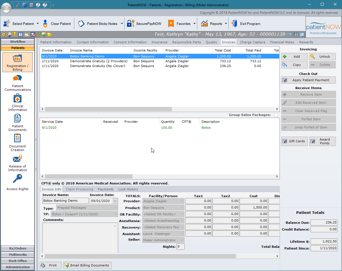Viewport: 342px width, 271px height.
Task: Switch to the Claim Processing tab
Action: click(79, 189)
